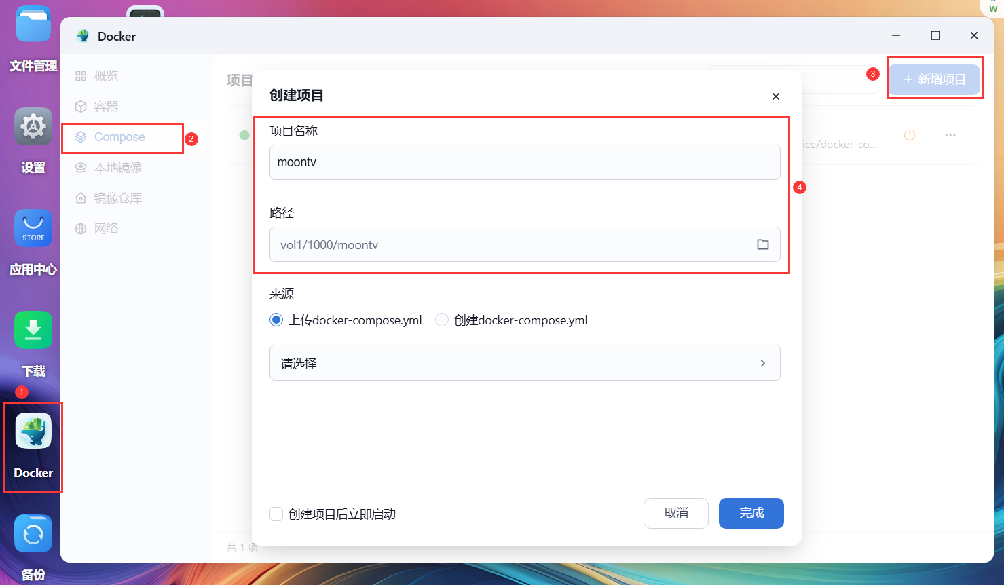The height and width of the screenshot is (585, 1004).
Task: Open the 备份 desktop icon
Action: point(33,533)
